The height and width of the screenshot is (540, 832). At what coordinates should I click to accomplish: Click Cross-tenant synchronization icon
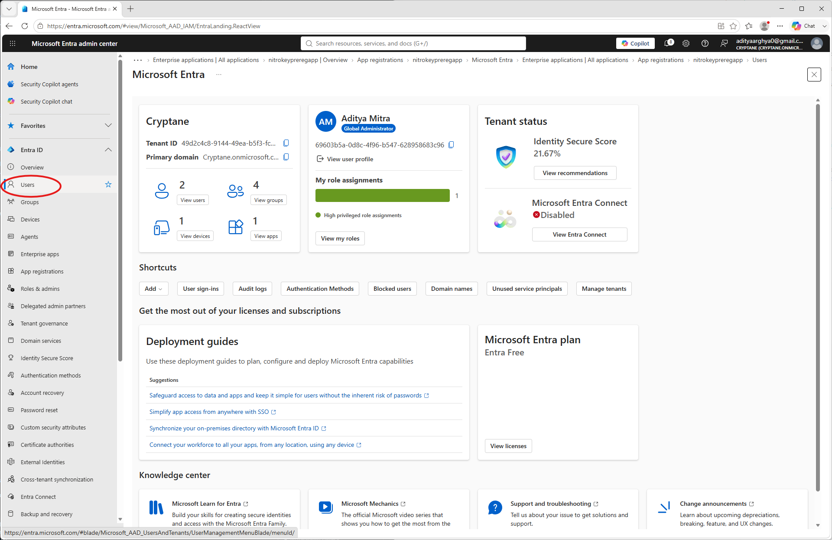click(11, 479)
